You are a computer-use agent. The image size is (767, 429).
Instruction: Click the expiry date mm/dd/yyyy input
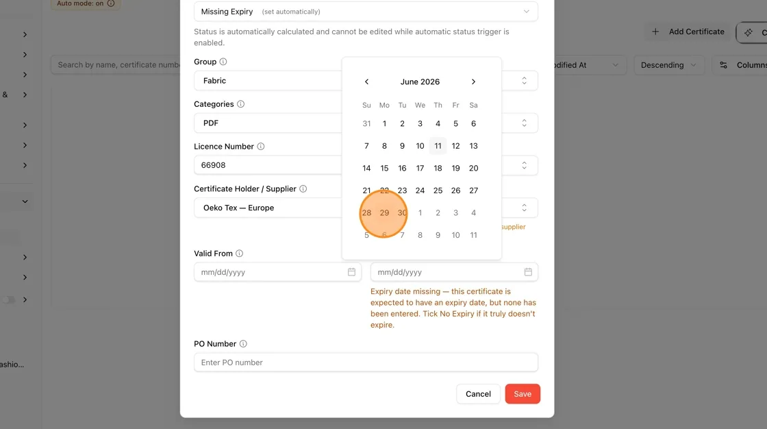click(454, 272)
